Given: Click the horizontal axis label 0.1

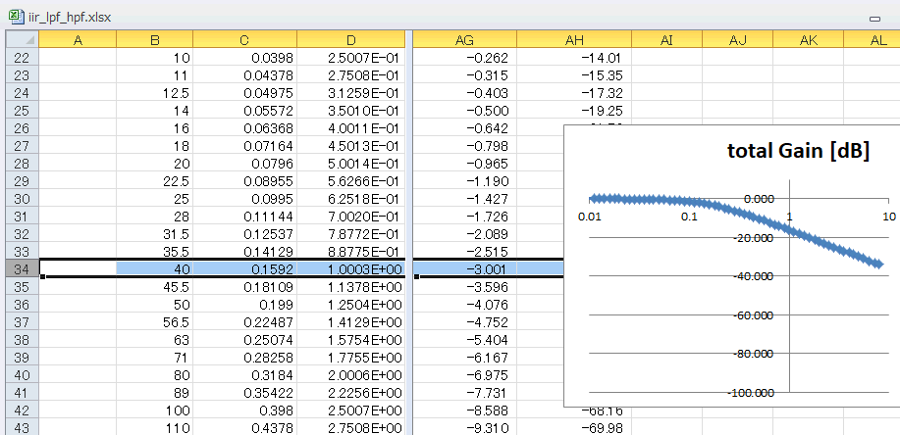Looking at the screenshot, I should [x=689, y=217].
